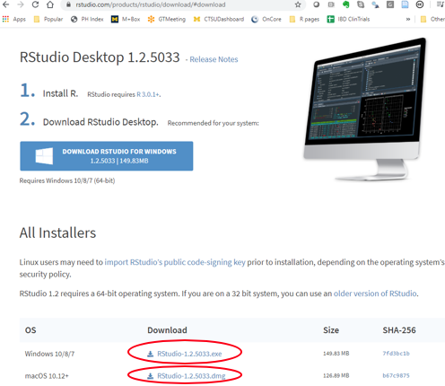Open the M+Box bookmark
445x386 pixels.
tap(126, 19)
